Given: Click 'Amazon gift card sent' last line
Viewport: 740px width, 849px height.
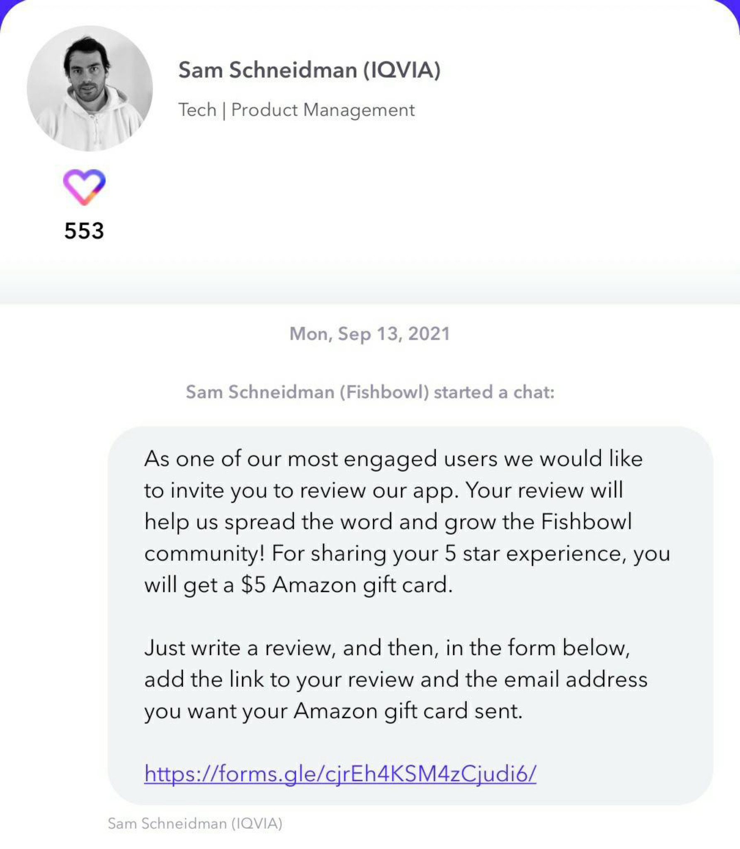Looking at the screenshot, I should (x=408, y=711).
